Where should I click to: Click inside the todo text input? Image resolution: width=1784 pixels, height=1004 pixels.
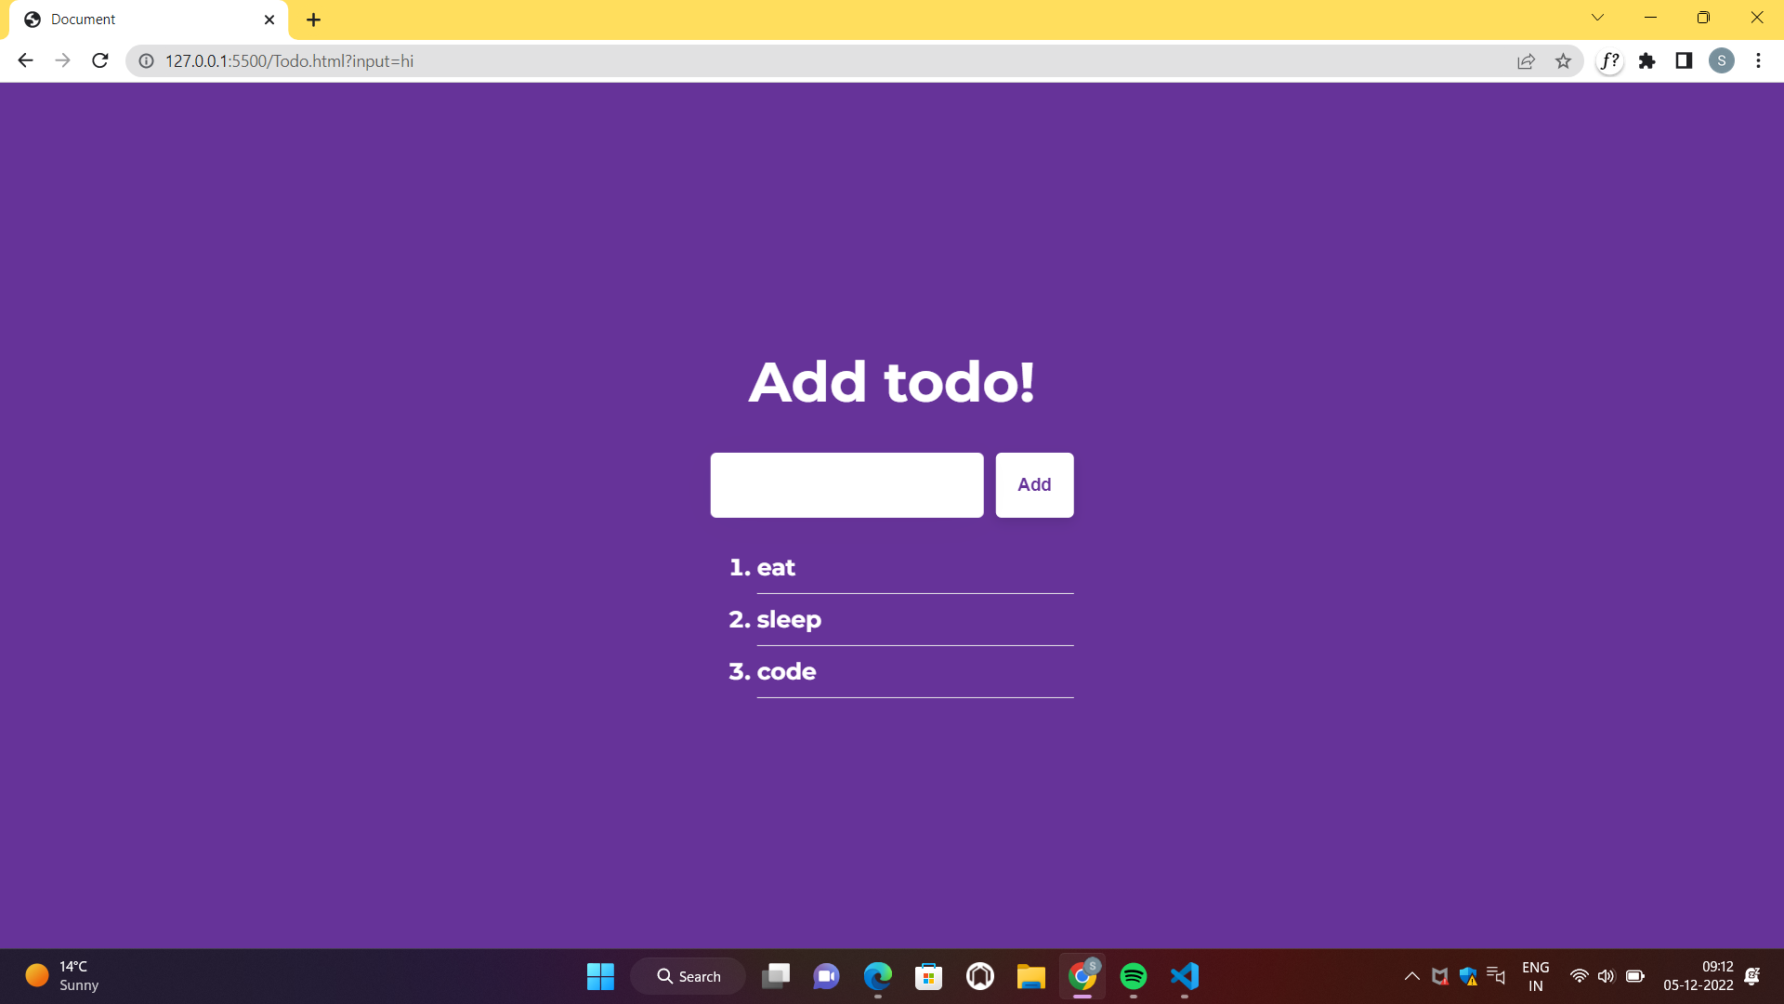[x=846, y=484]
